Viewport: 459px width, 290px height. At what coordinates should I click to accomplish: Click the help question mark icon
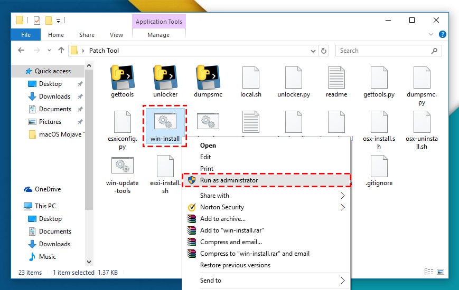coord(443,35)
